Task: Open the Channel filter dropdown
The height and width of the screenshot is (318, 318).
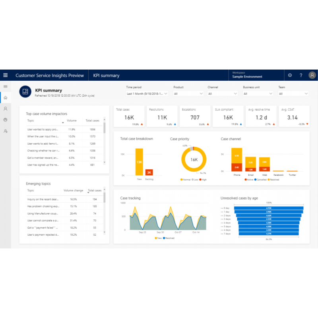Action: [223, 93]
